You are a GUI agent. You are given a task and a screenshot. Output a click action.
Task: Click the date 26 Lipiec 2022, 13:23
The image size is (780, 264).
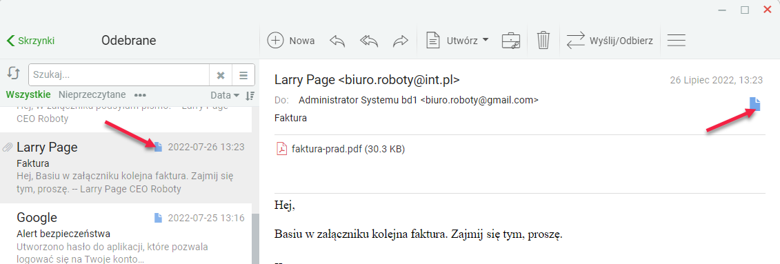pyautogui.click(x=717, y=80)
